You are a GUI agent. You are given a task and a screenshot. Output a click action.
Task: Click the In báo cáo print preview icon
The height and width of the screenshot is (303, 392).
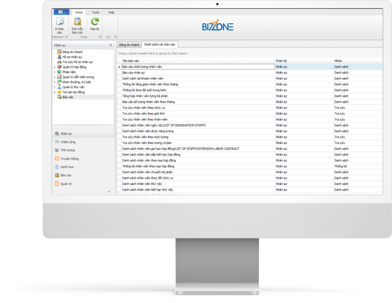(59, 22)
